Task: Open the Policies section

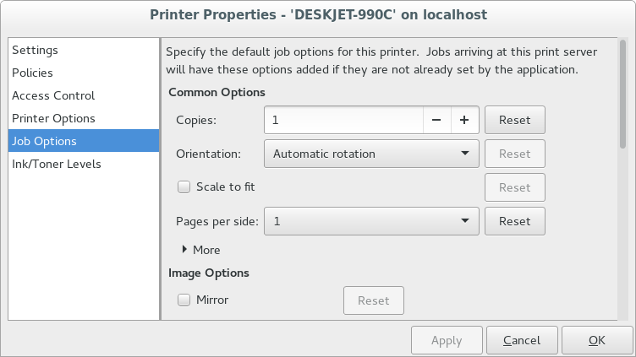Action: pyautogui.click(x=32, y=73)
